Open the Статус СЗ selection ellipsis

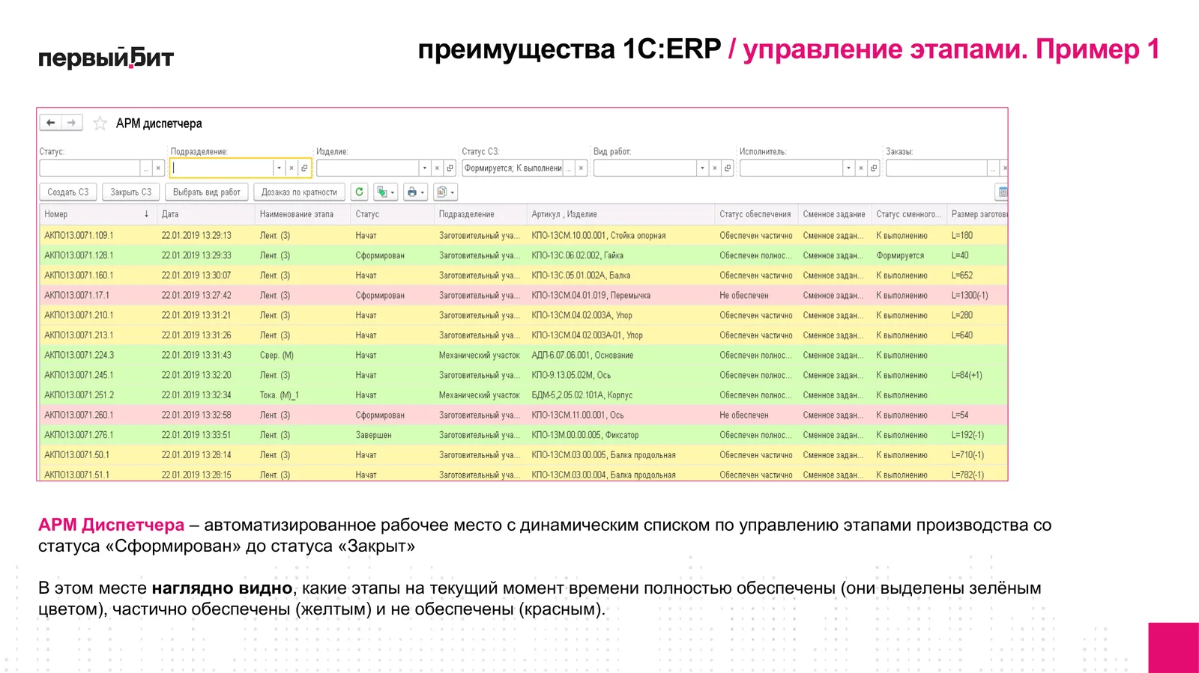(x=569, y=168)
